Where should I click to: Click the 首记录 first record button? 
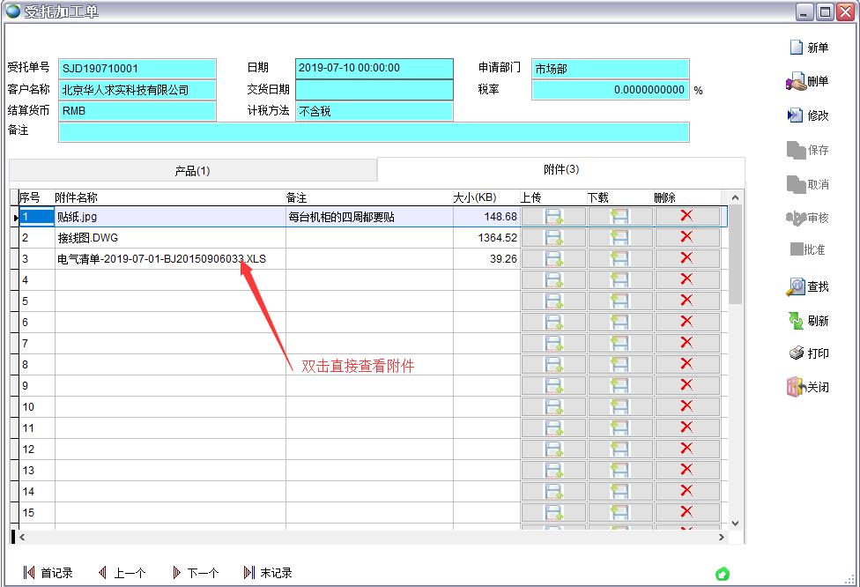[48, 572]
